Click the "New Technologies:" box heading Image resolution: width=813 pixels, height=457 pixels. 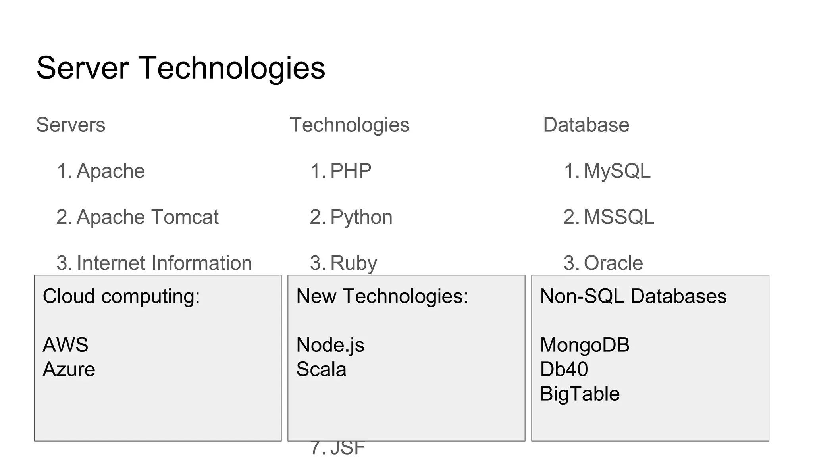click(x=382, y=296)
